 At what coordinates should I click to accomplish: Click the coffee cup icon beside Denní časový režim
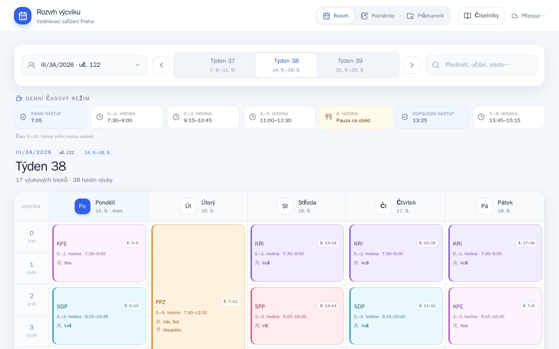[x=19, y=98]
